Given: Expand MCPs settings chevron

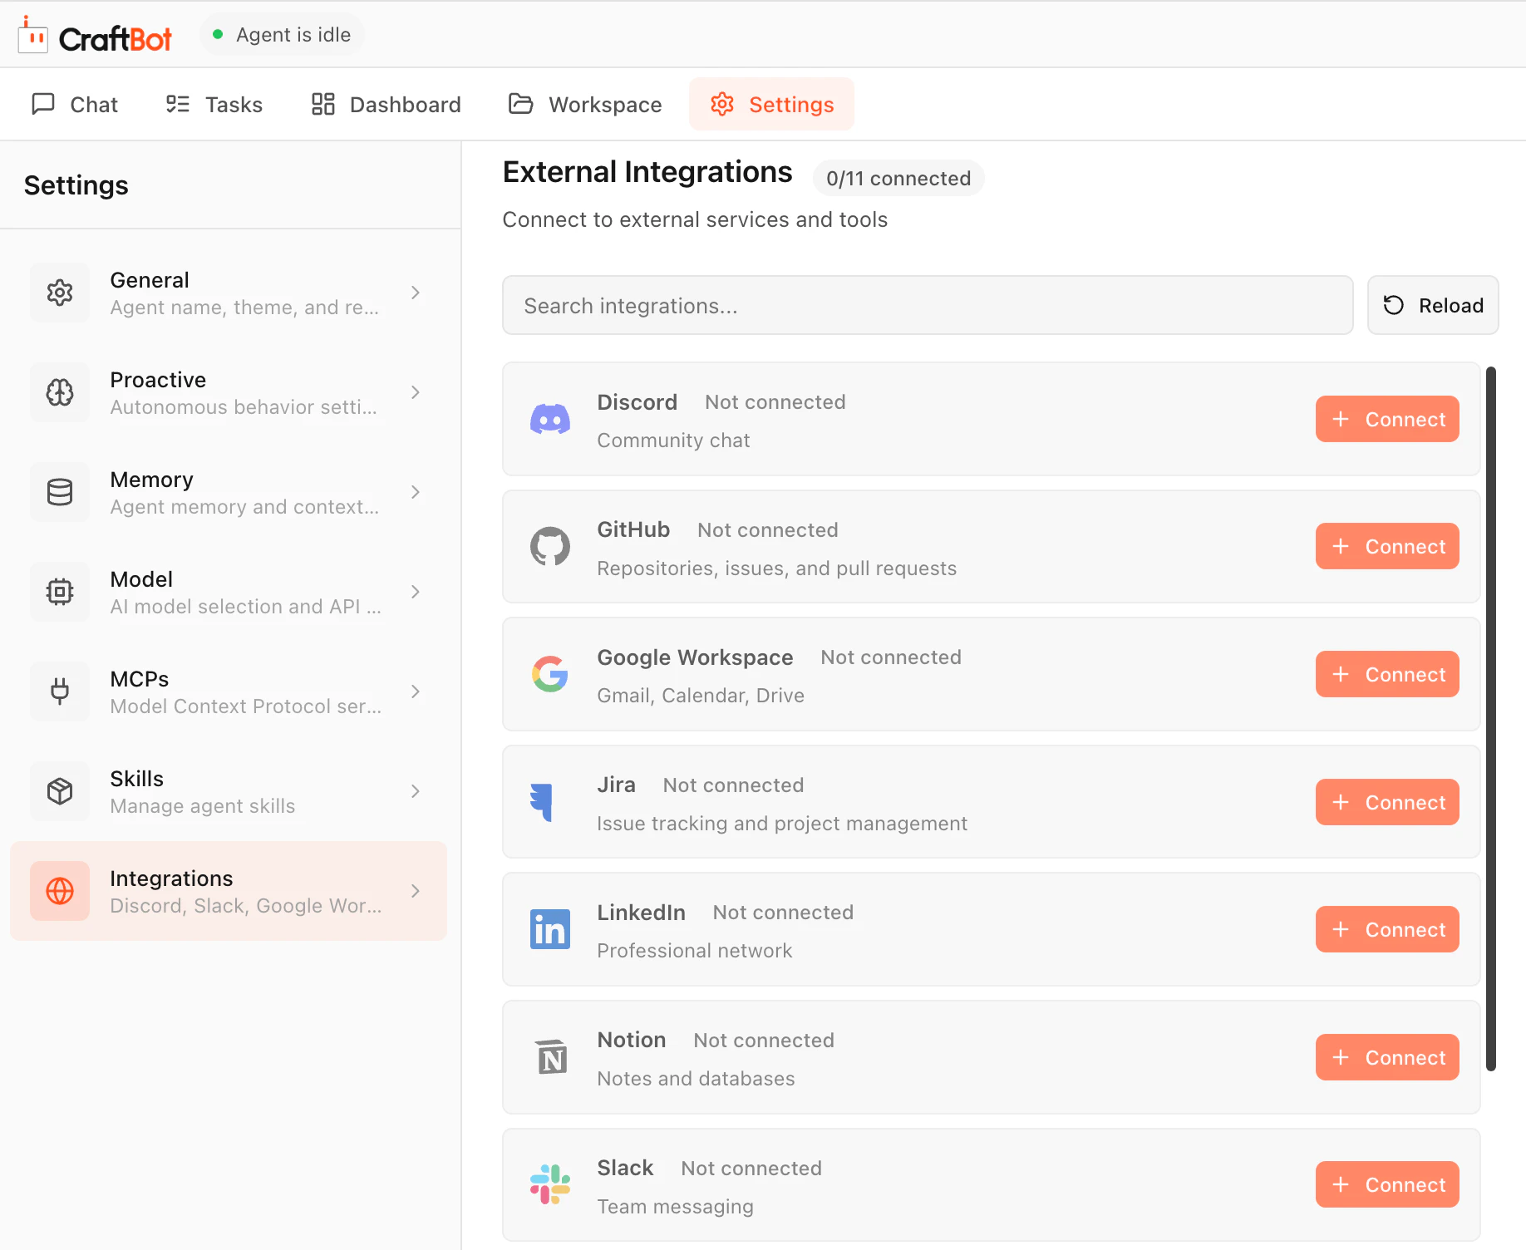Looking at the screenshot, I should point(416,691).
